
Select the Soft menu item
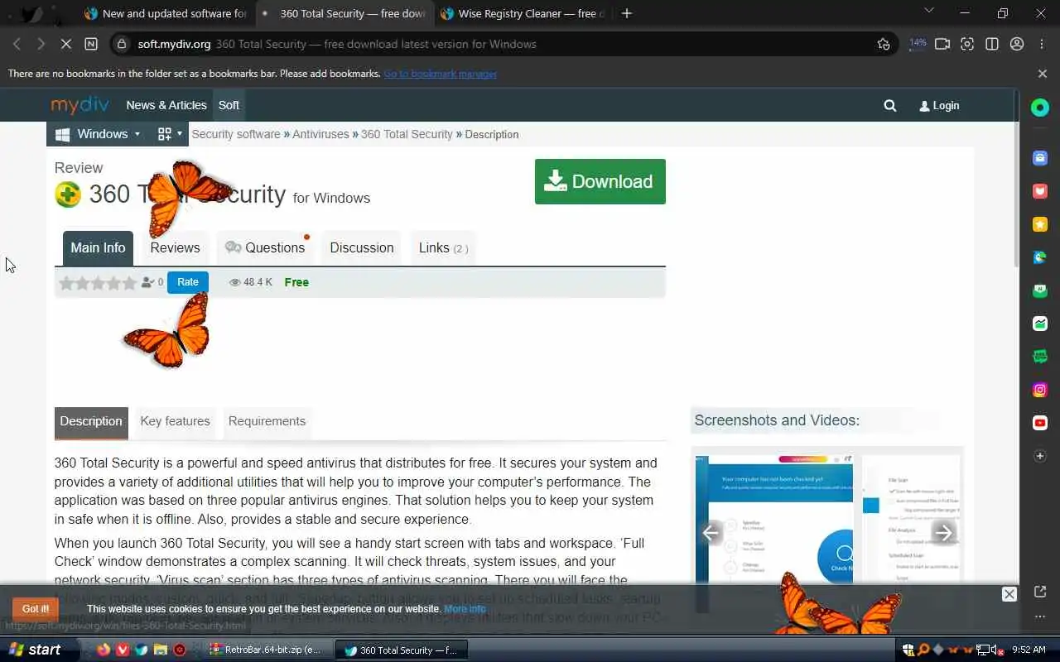tap(229, 105)
